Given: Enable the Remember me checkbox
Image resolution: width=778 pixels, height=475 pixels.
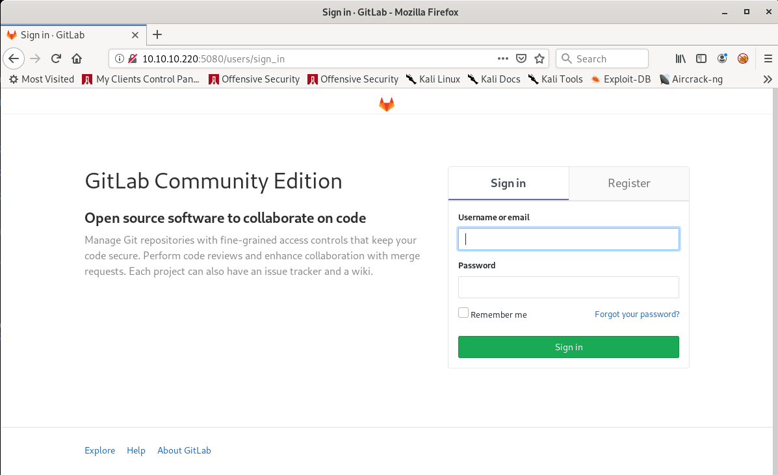Looking at the screenshot, I should click(x=463, y=313).
